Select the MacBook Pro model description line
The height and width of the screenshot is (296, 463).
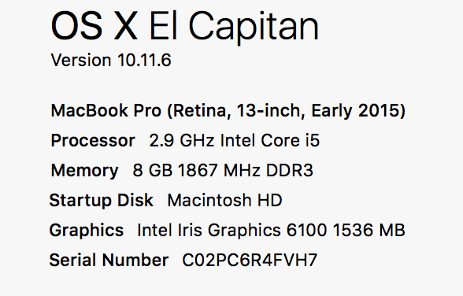pos(228,111)
